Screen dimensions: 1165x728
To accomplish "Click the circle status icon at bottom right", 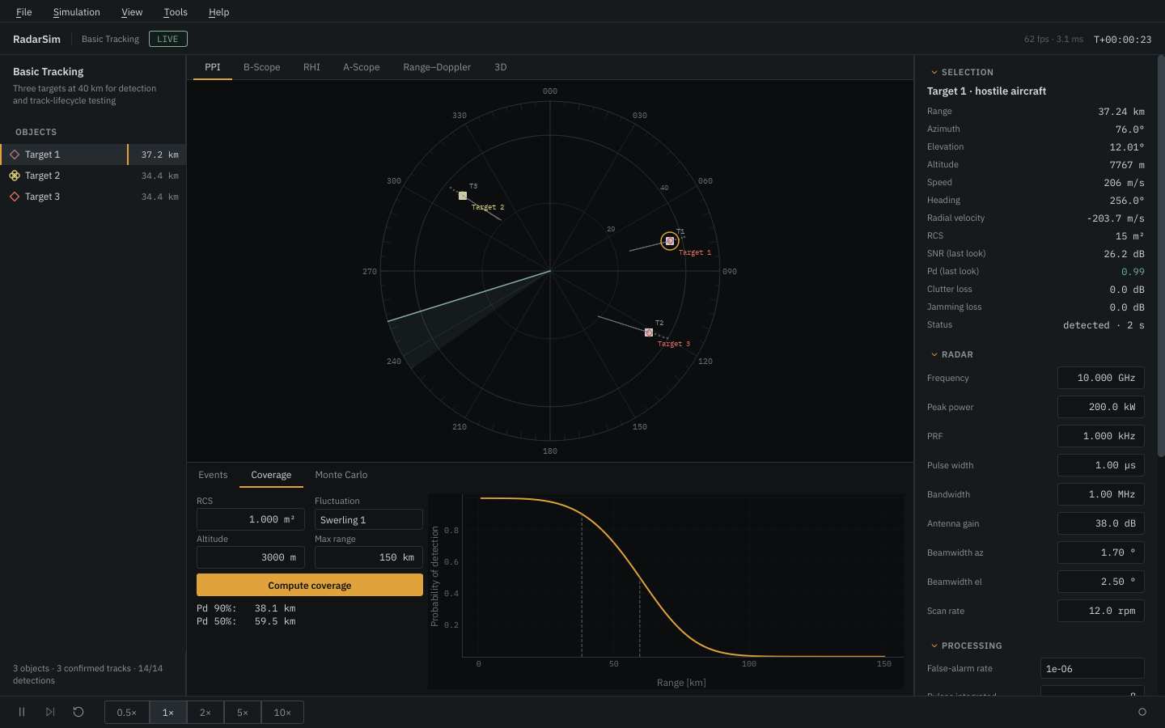I will (x=1142, y=712).
